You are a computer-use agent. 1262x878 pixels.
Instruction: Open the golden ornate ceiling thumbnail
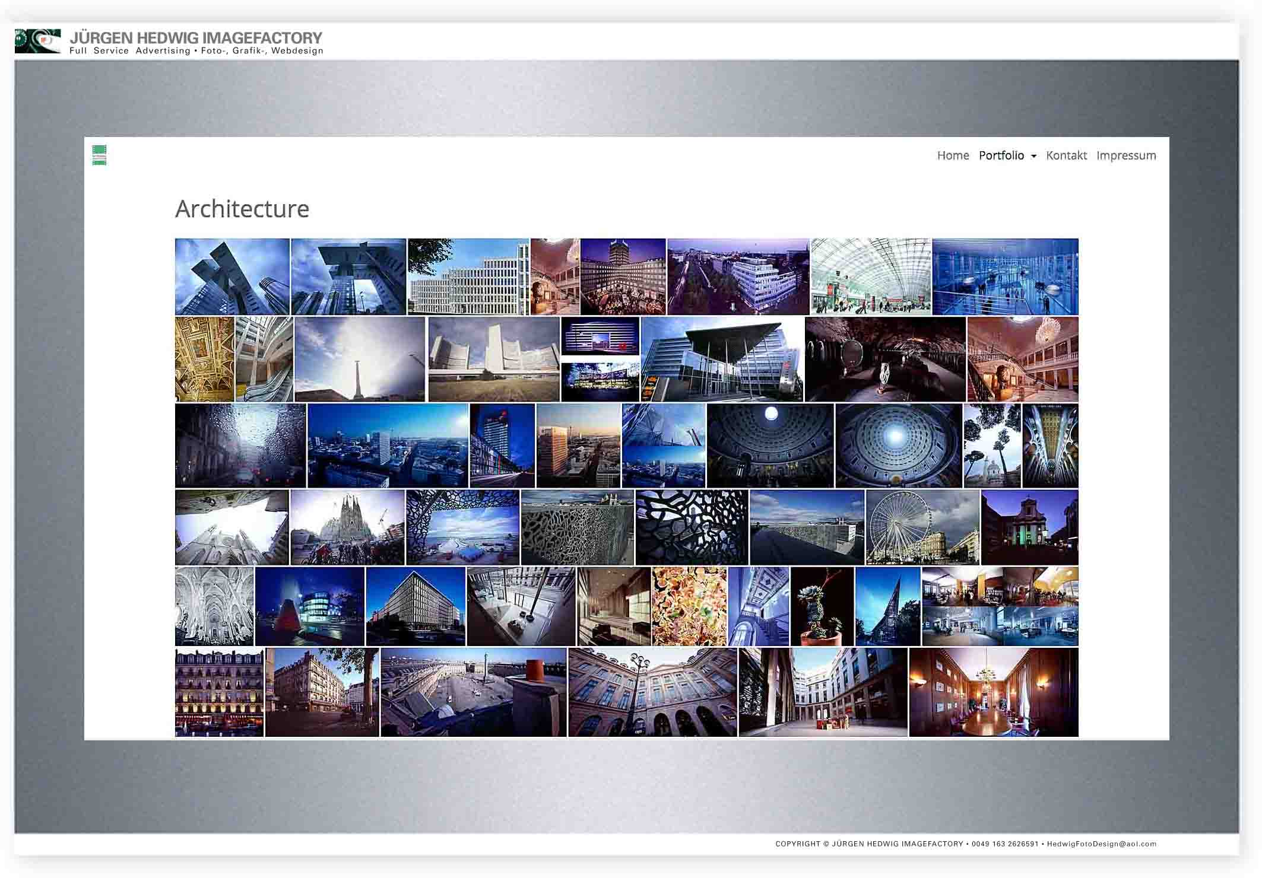click(204, 359)
